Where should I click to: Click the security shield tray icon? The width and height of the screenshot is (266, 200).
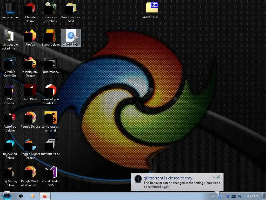point(227,196)
